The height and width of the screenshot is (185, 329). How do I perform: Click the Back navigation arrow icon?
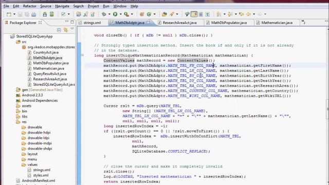tap(249, 14)
